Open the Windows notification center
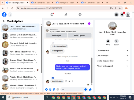 coord(130,98)
